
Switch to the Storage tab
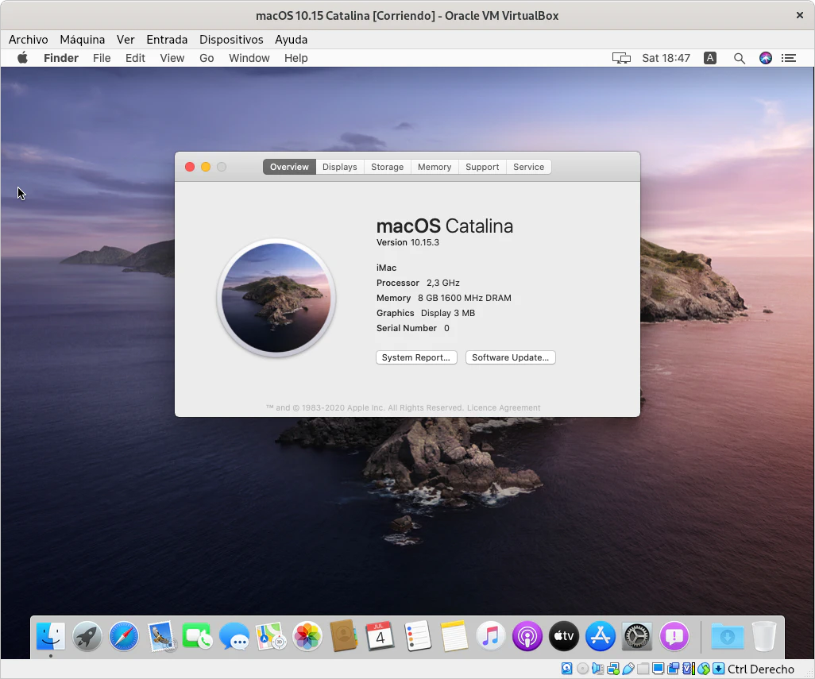[x=387, y=167]
